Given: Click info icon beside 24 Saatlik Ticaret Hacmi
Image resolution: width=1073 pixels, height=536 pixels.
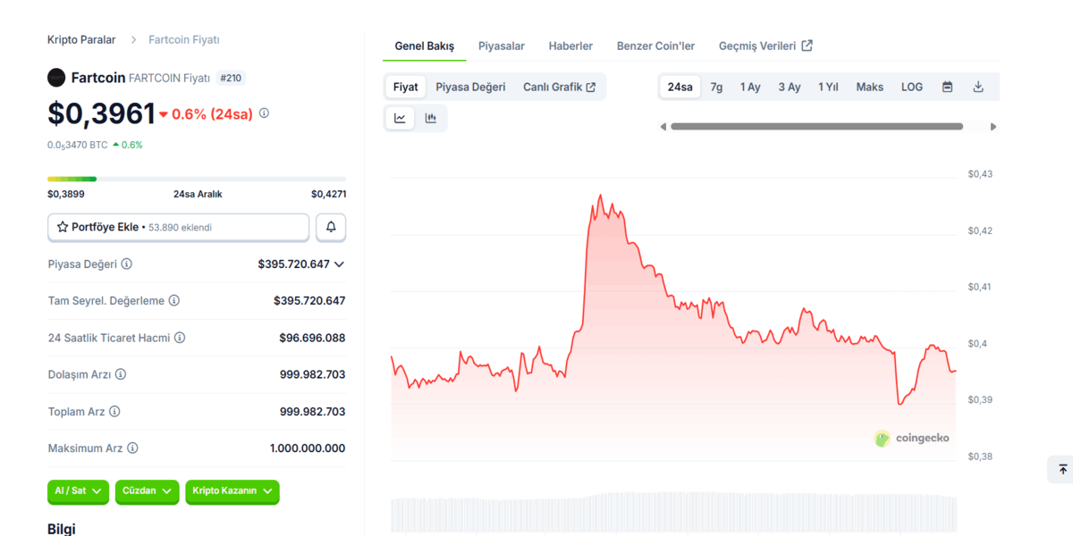Looking at the screenshot, I should [180, 338].
